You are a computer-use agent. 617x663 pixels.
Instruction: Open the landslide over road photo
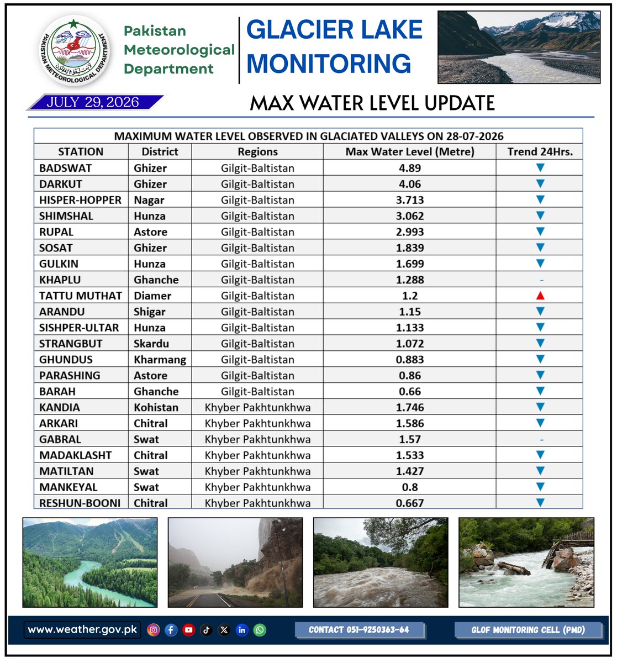tap(235, 562)
